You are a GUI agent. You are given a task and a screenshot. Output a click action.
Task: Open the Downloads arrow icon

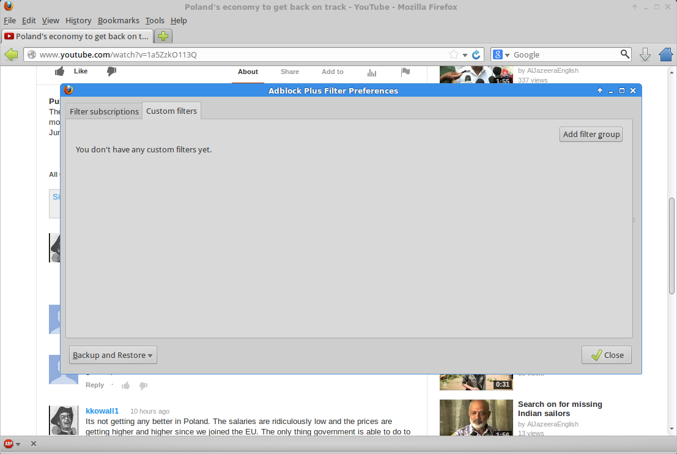645,54
